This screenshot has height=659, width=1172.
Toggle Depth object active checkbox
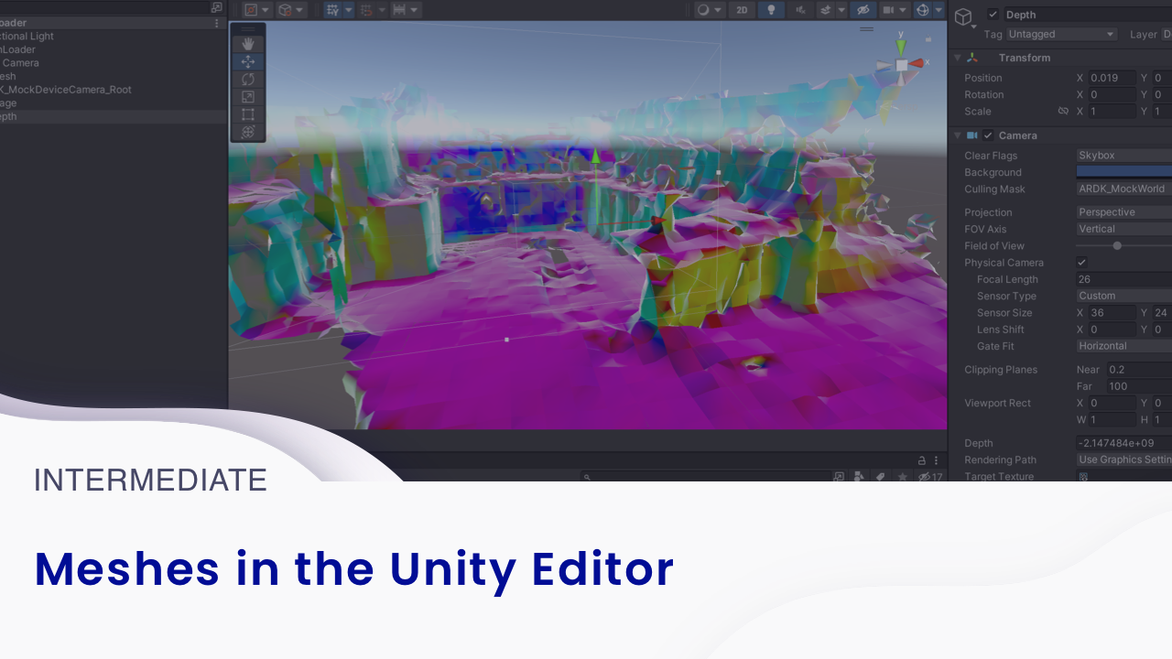pos(993,15)
